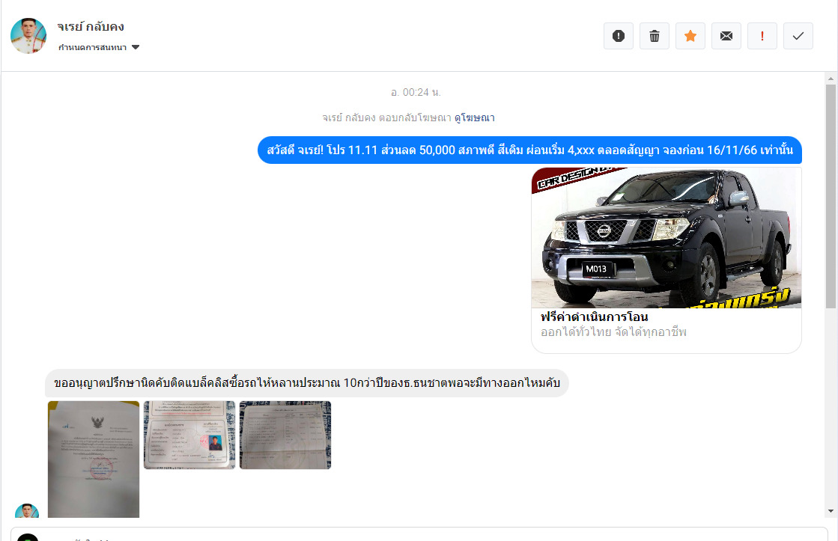Mark conversation done with checkmark icon
Screen dimensions: 838x541
coord(798,36)
